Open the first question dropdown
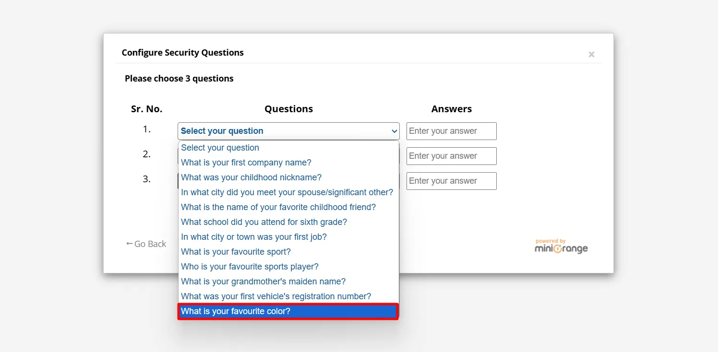718x352 pixels. coord(288,131)
